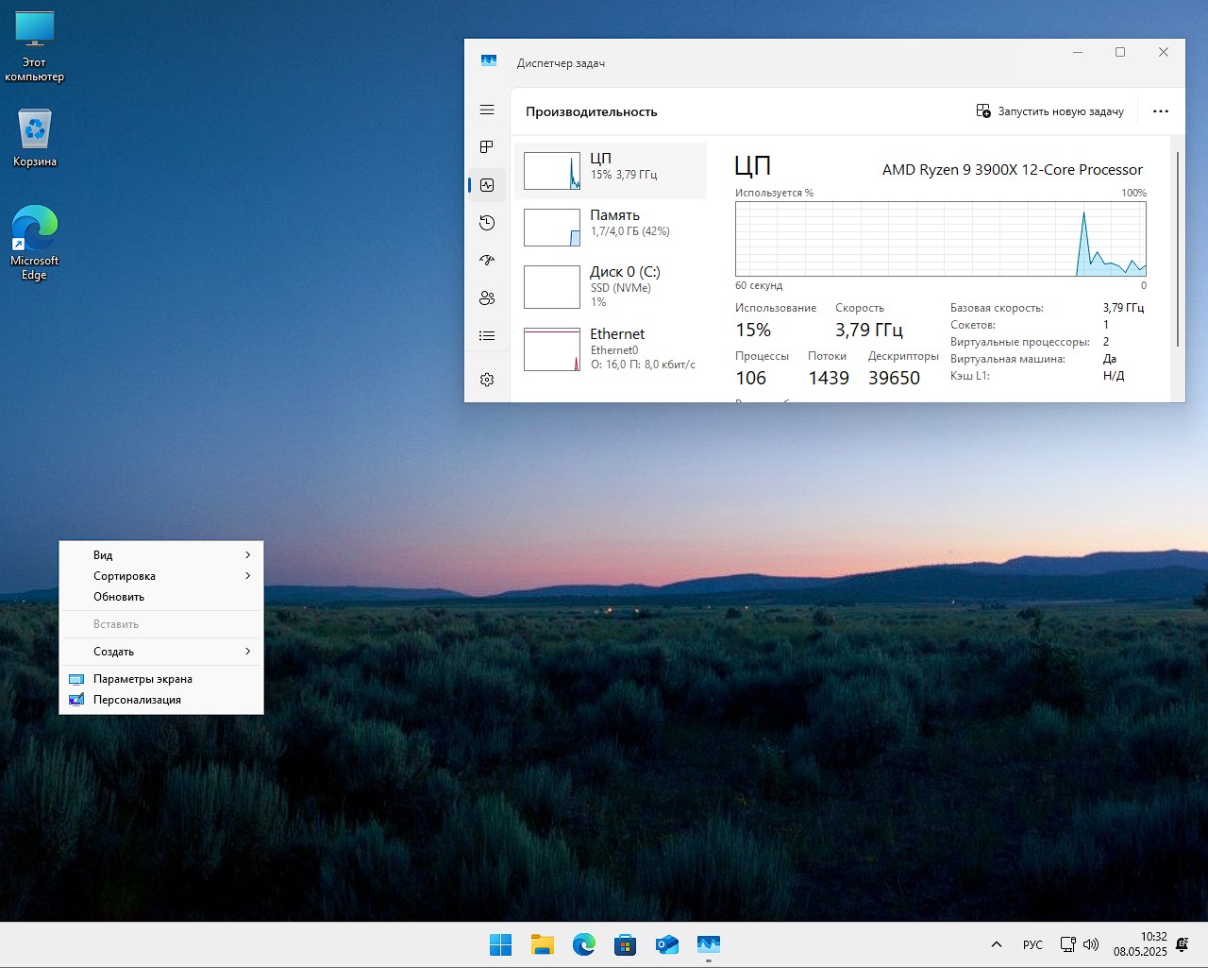Open File Explorer from the taskbar
The image size is (1208, 968).
[542, 944]
